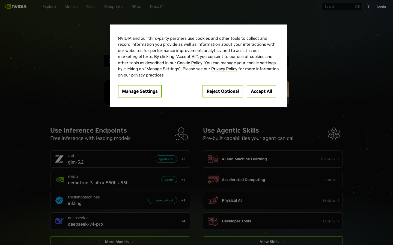Click the thinkingmachines badge icon

pyautogui.click(x=59, y=200)
